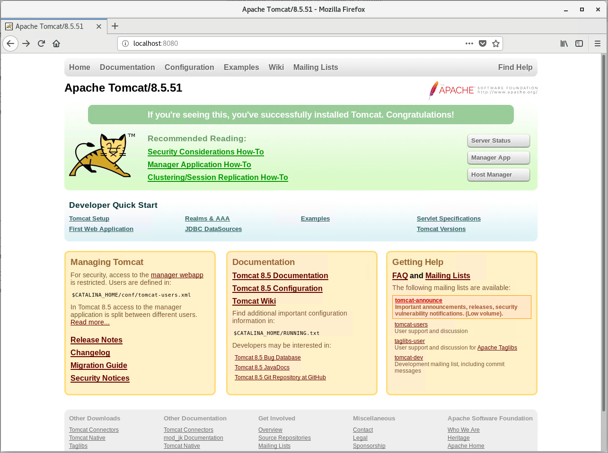Save page to Pocket icon

coord(483,43)
